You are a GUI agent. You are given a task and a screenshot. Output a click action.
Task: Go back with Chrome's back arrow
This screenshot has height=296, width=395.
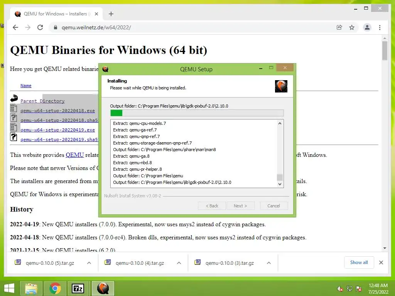[x=15, y=27]
